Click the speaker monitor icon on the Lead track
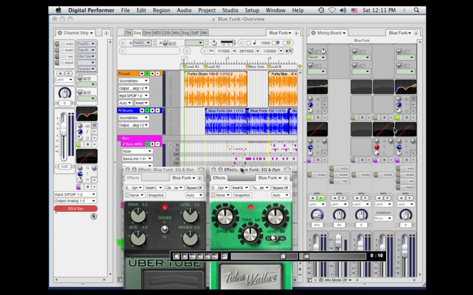 (142, 73)
